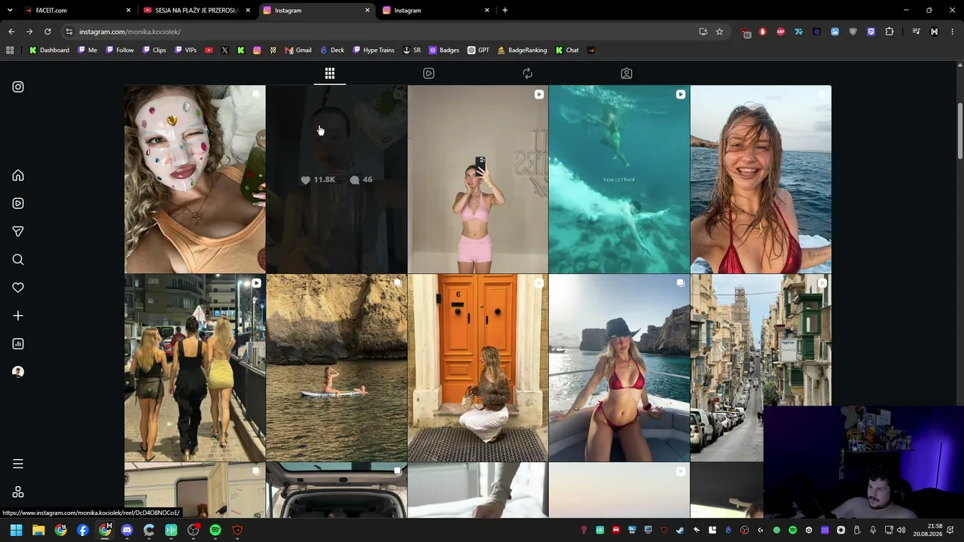Open the pink outfit mirror selfie post
The width and height of the screenshot is (964, 542).
[x=478, y=179]
